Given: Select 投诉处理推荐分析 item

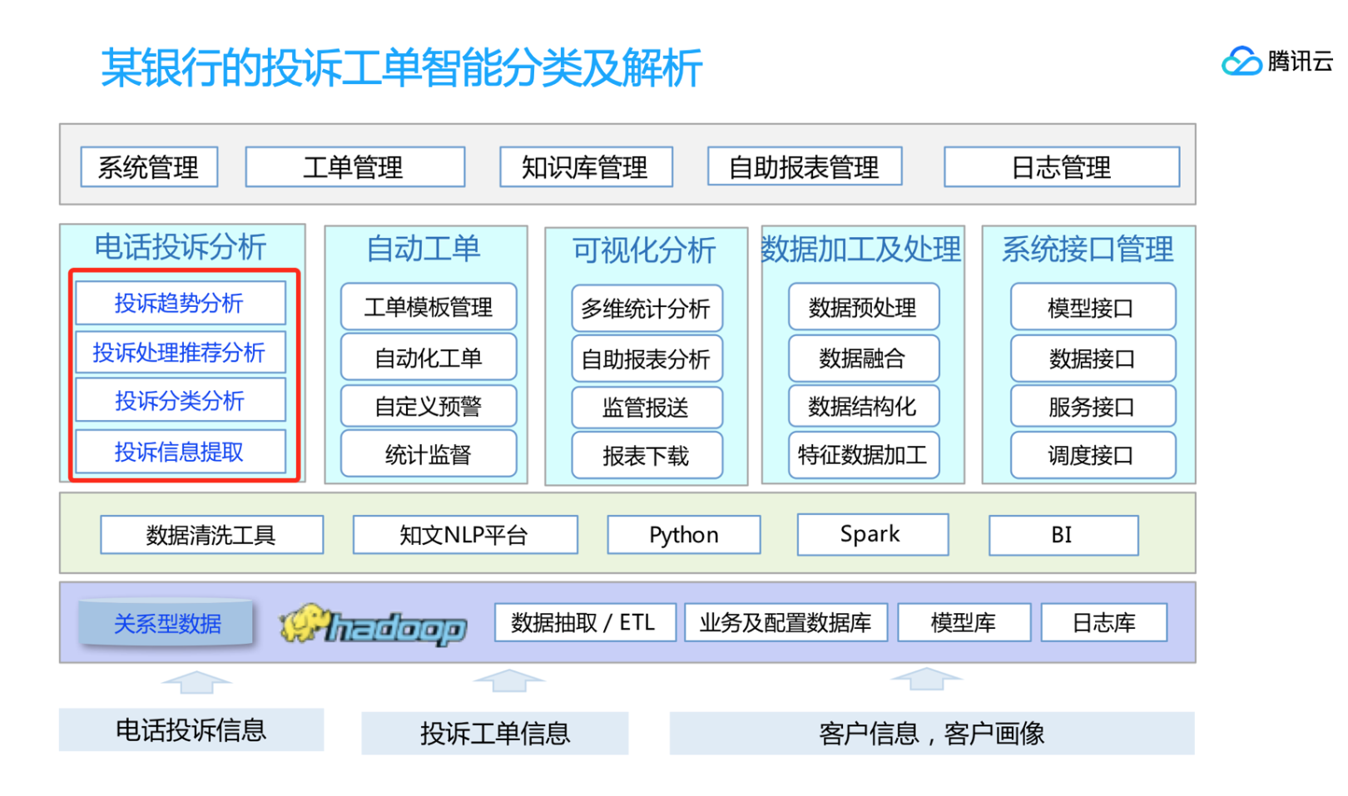Looking at the screenshot, I should pos(180,352).
